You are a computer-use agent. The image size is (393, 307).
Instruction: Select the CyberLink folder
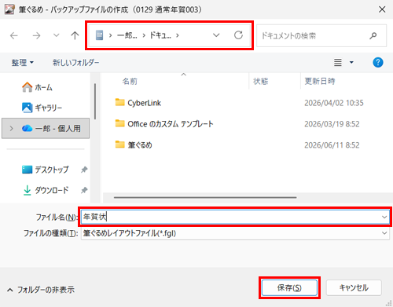(x=138, y=103)
